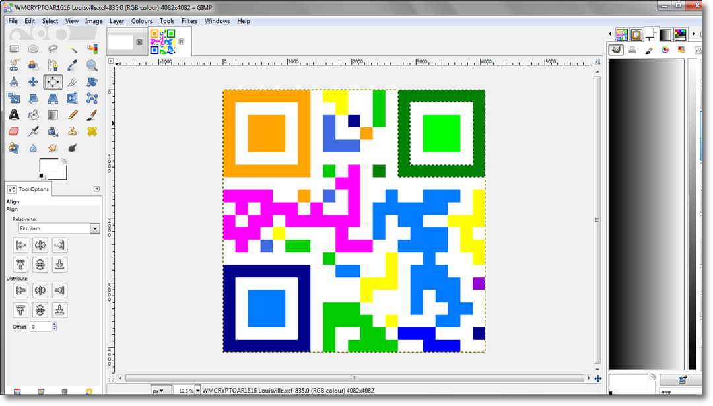Select the Pencil tool
Image resolution: width=713 pixels, height=406 pixels.
pos(73,115)
